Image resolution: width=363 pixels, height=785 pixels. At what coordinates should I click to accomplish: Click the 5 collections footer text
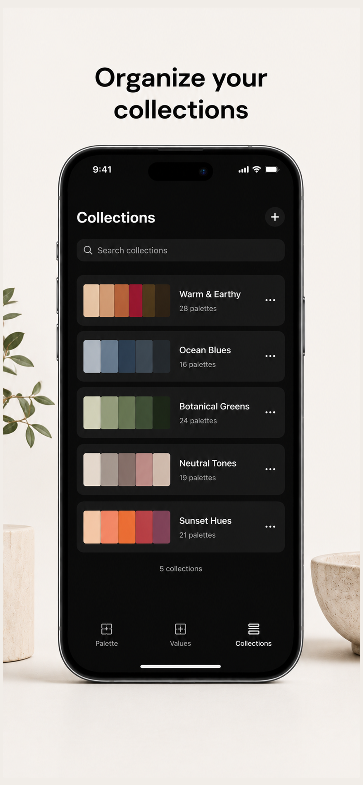click(181, 569)
